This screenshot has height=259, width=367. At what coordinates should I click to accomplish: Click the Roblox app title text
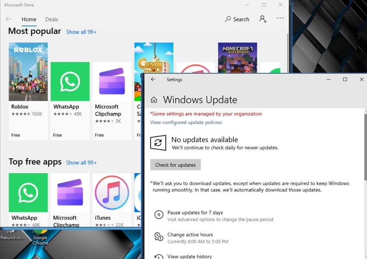tap(20, 107)
